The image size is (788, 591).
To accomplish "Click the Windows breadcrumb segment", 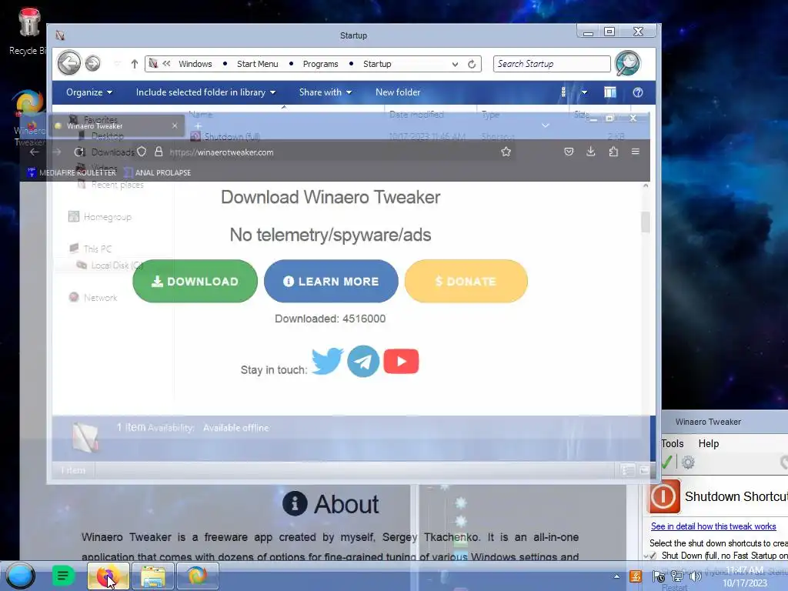I will click(195, 64).
